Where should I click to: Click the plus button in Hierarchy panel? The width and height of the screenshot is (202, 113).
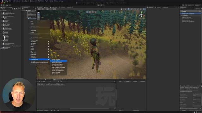pos(23,9)
